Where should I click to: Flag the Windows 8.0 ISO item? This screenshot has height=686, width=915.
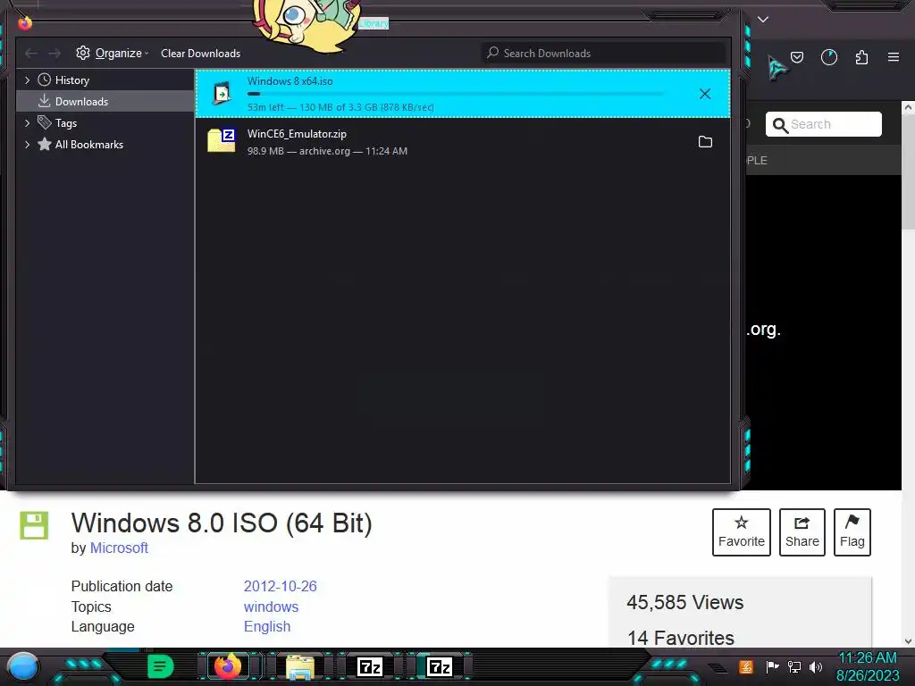(x=852, y=532)
